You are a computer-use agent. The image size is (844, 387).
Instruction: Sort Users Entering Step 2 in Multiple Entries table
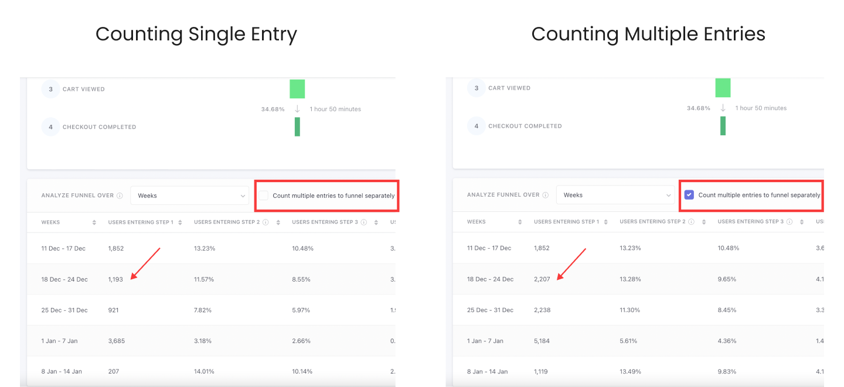(704, 222)
